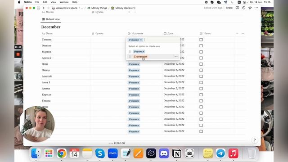Screen dimensions: 288x162
Task: Open the comments icon in top bar
Action: pyautogui.click(x=237, y=8)
